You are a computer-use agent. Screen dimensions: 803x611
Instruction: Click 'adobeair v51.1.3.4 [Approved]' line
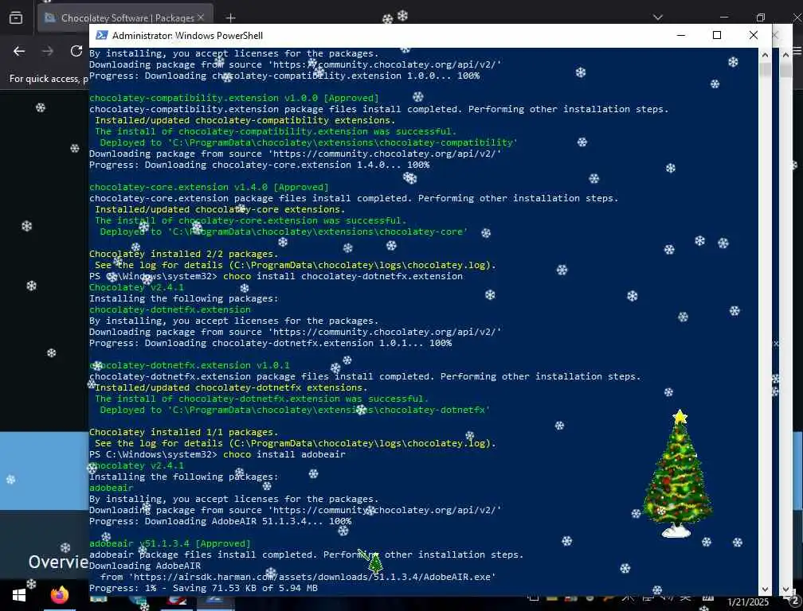[170, 543]
